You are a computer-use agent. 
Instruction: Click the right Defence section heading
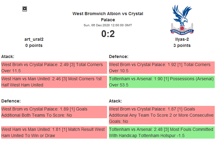click(x=119, y=56)
